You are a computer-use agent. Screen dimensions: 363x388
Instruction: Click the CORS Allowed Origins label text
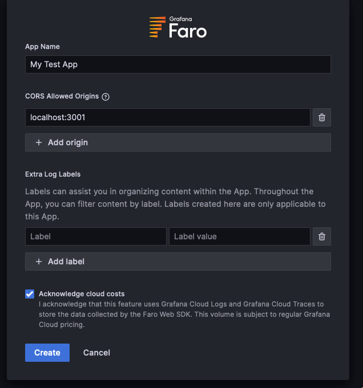[x=62, y=96]
